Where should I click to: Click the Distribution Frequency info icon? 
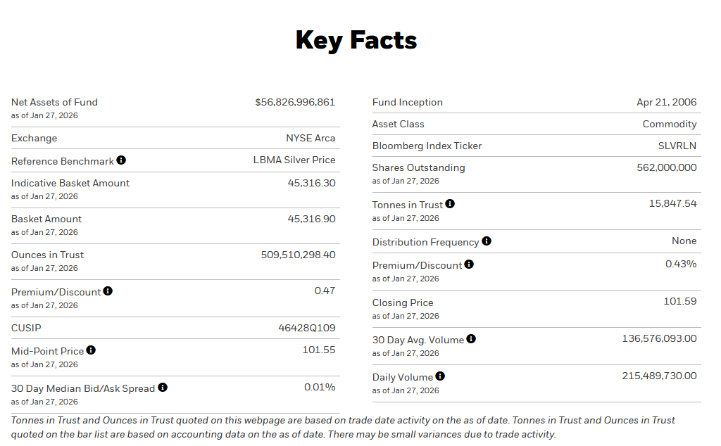[x=487, y=241]
